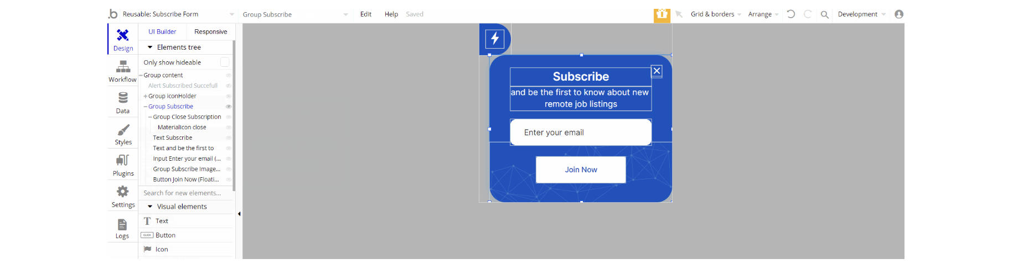
Task: Open the Edit menu
Action: click(365, 14)
